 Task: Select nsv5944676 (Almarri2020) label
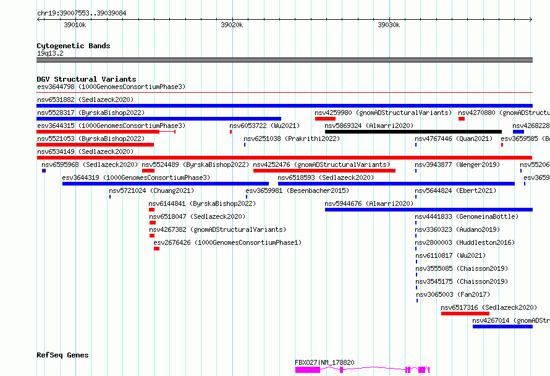(369, 203)
